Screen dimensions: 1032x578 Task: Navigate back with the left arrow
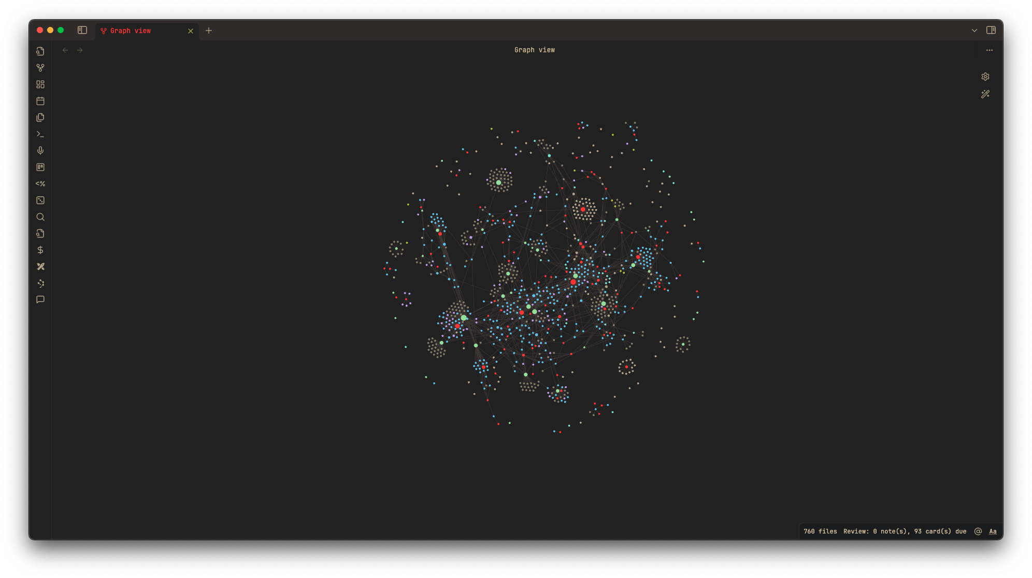tap(65, 50)
